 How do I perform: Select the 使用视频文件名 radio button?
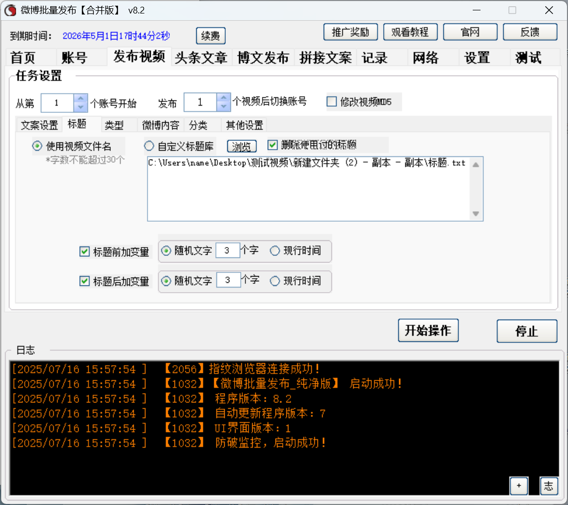[37, 146]
